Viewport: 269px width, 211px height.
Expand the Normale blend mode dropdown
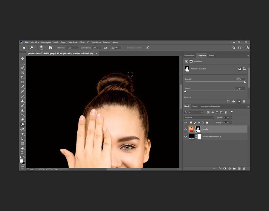click(199, 117)
